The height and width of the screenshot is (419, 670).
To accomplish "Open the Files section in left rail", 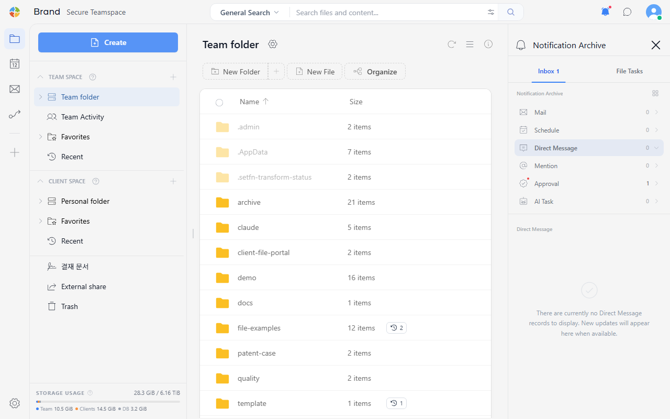I will tap(15, 39).
